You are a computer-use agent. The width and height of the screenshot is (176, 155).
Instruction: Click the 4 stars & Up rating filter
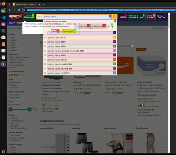point(17,75)
